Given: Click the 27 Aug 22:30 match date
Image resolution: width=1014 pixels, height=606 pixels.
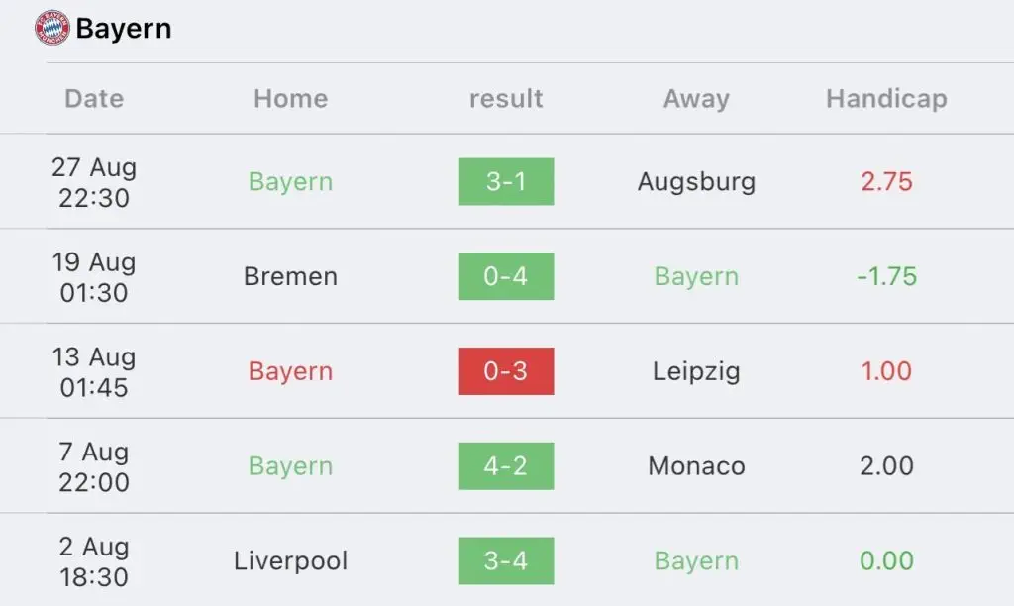Looking at the screenshot, I should point(94,182).
